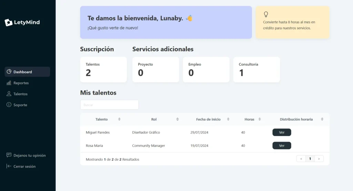Viewport: 353px width, 191px height.
Task: Open the Reportes menu item
Action: coord(21,83)
